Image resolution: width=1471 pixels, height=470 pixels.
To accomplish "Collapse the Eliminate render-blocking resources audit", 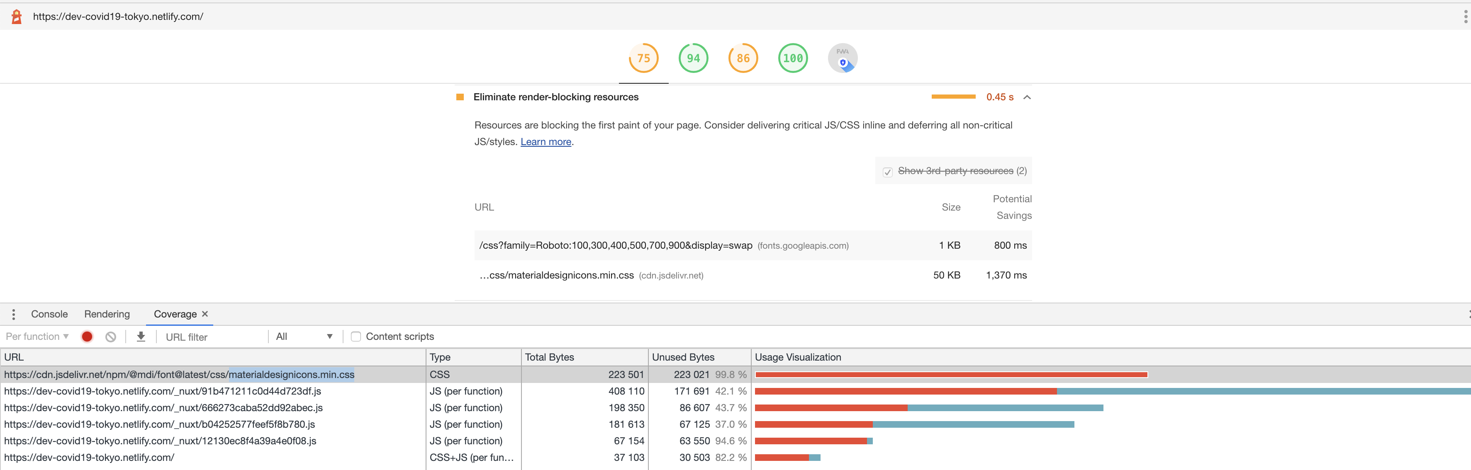I will [1027, 97].
